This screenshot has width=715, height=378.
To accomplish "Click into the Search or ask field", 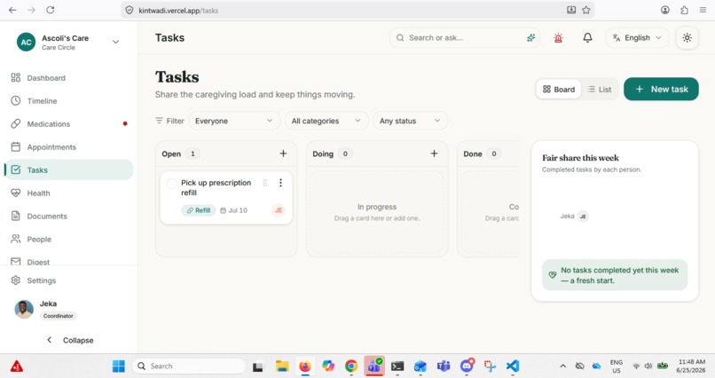I will point(464,38).
